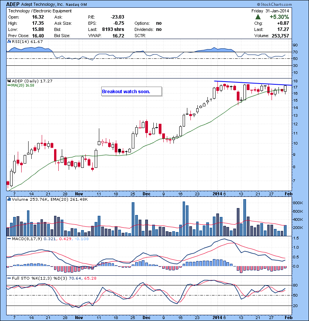Click the 800K label on volume axis
Viewport: 309px width, 321px height.
pyautogui.click(x=298, y=203)
